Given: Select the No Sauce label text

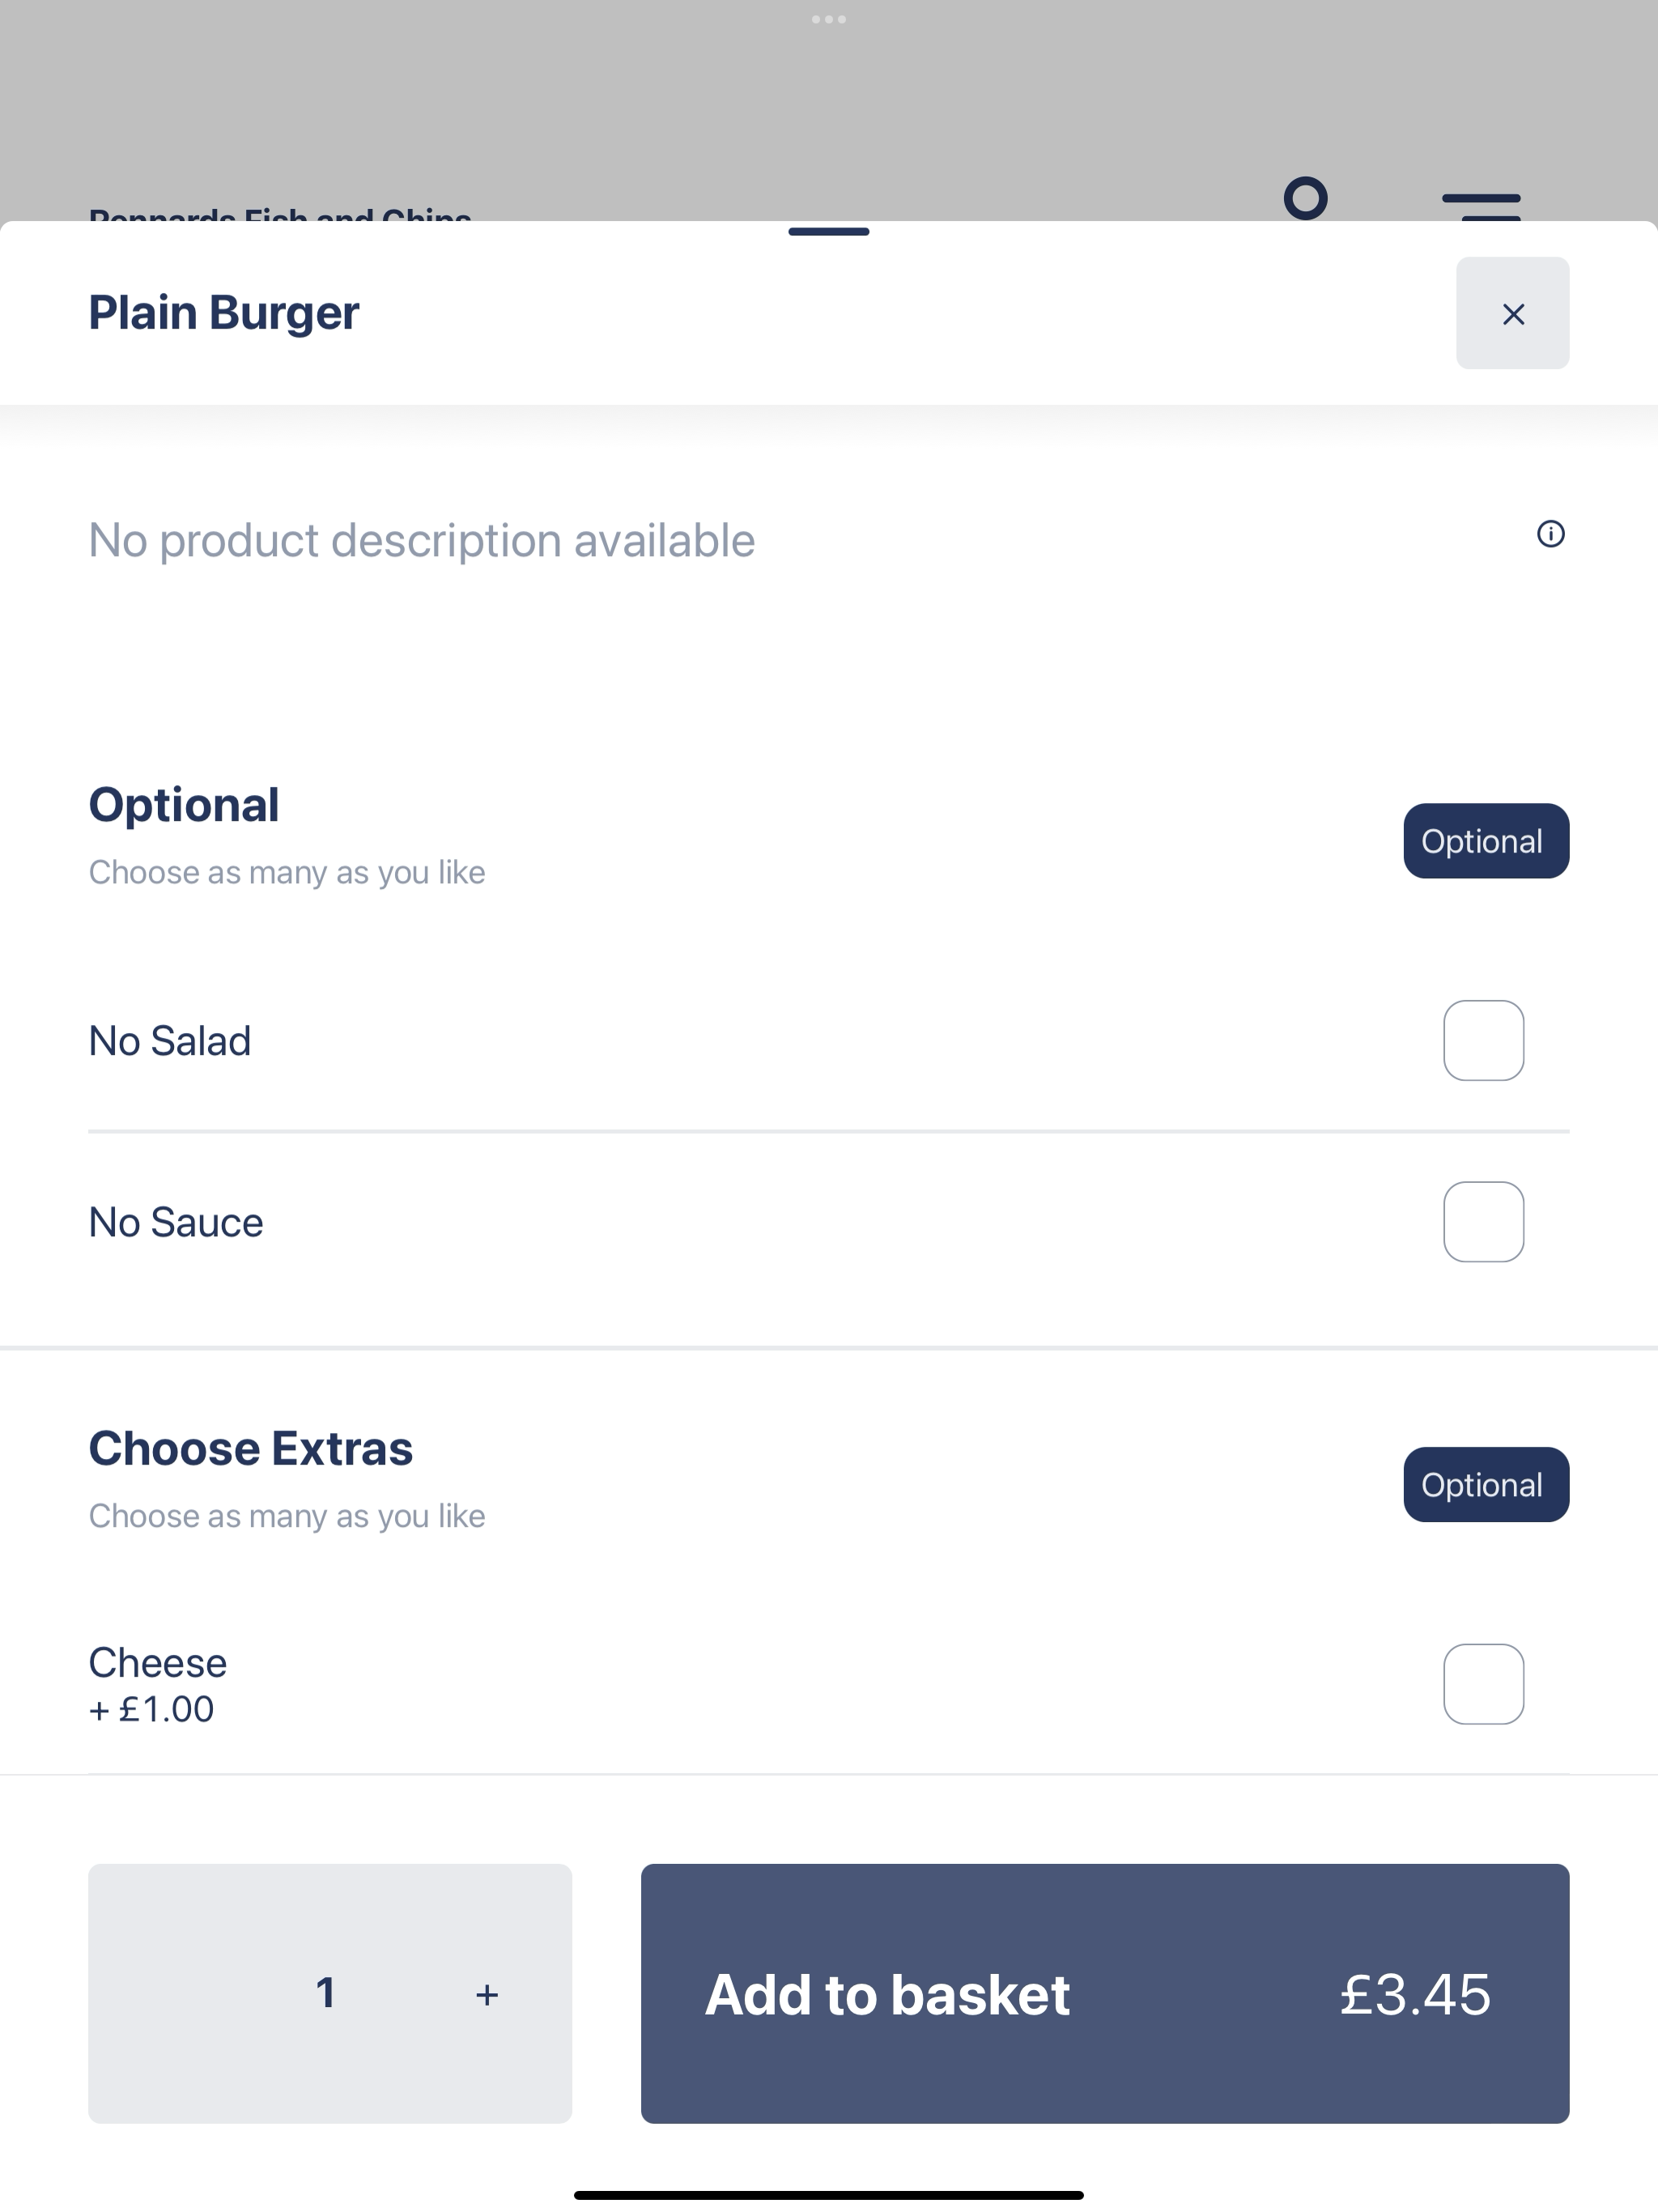Looking at the screenshot, I should [x=176, y=1222].
